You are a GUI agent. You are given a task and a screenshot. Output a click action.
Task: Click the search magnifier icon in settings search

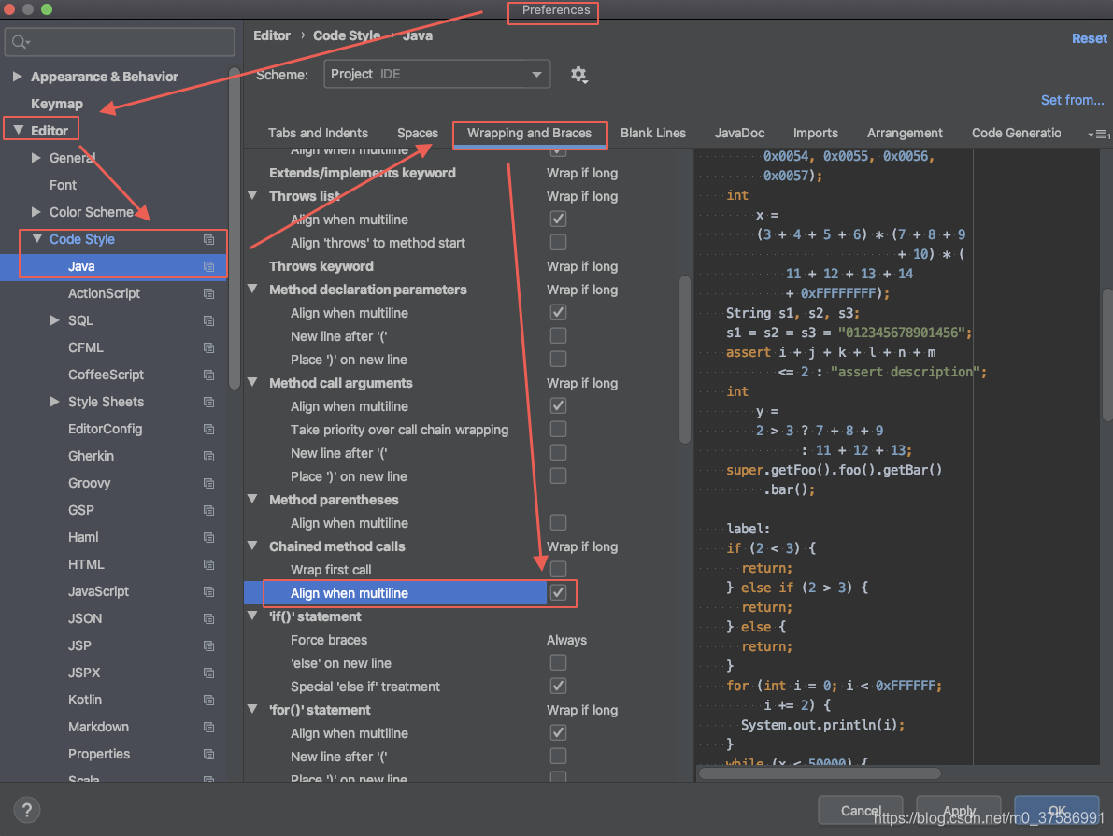click(x=20, y=42)
